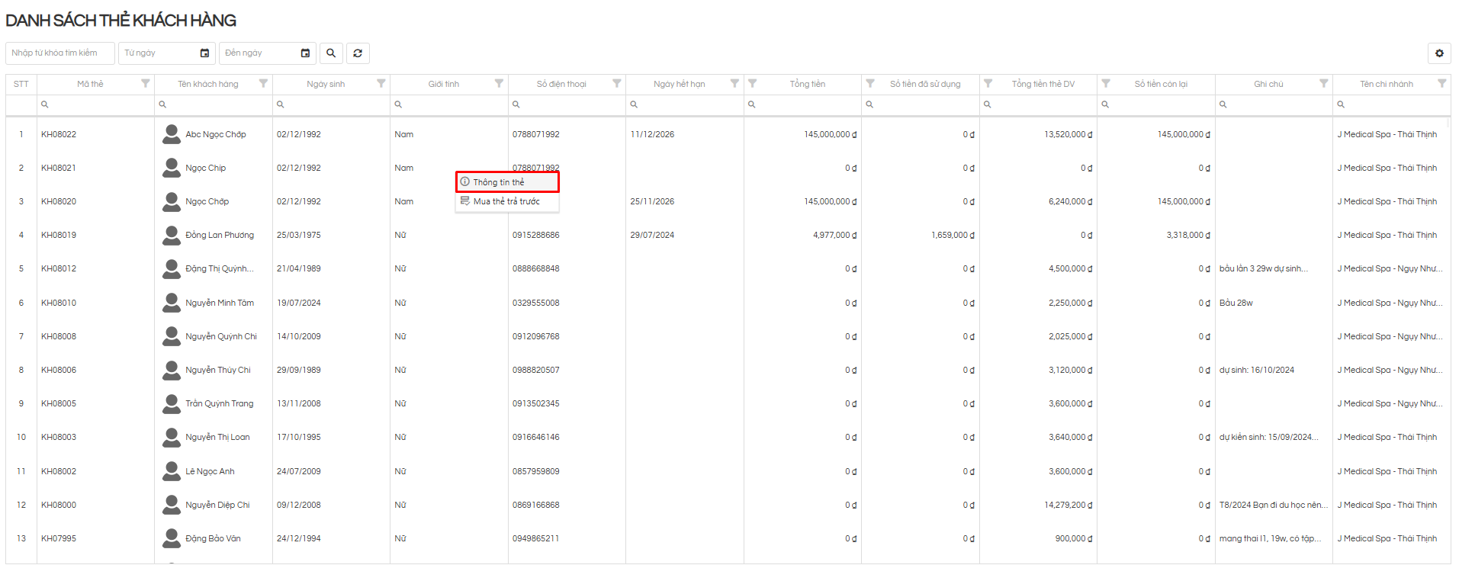Select the row for card KH08010
The width and height of the screenshot is (1459, 565).
tap(59, 303)
